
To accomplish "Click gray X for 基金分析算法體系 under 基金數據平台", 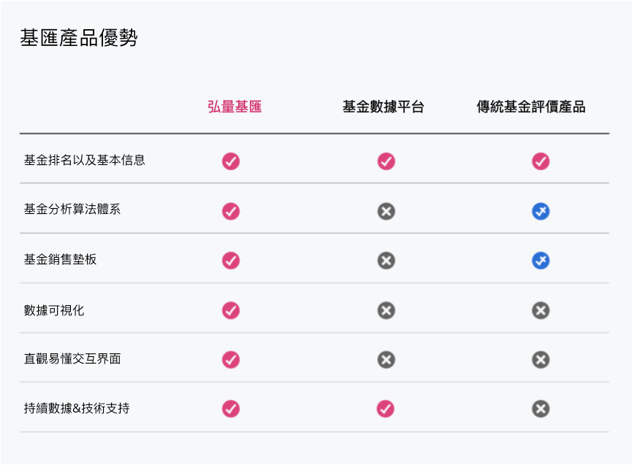I will [x=387, y=211].
